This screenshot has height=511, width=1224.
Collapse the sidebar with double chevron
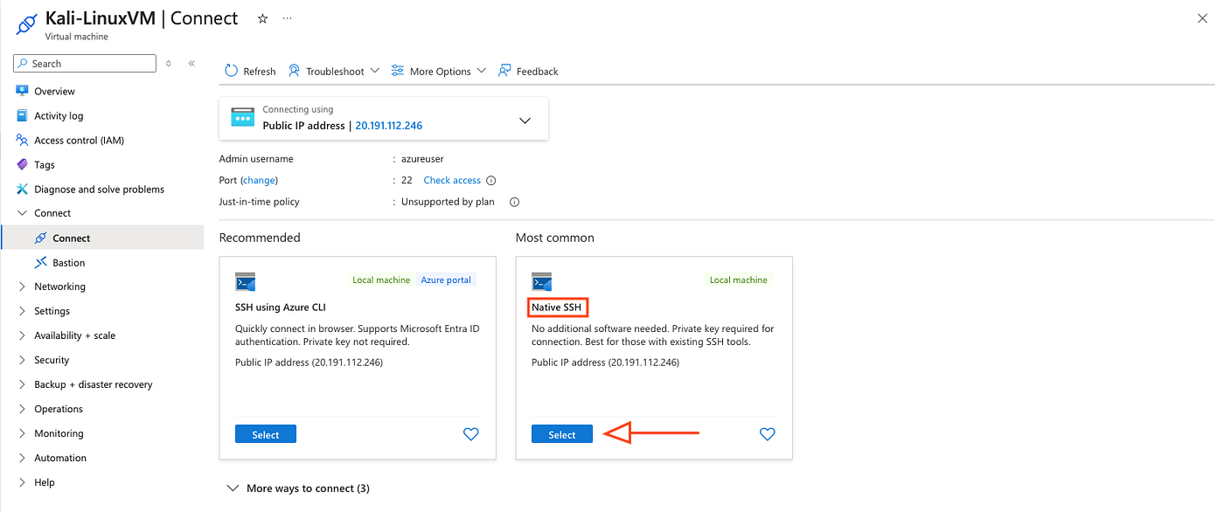point(191,64)
